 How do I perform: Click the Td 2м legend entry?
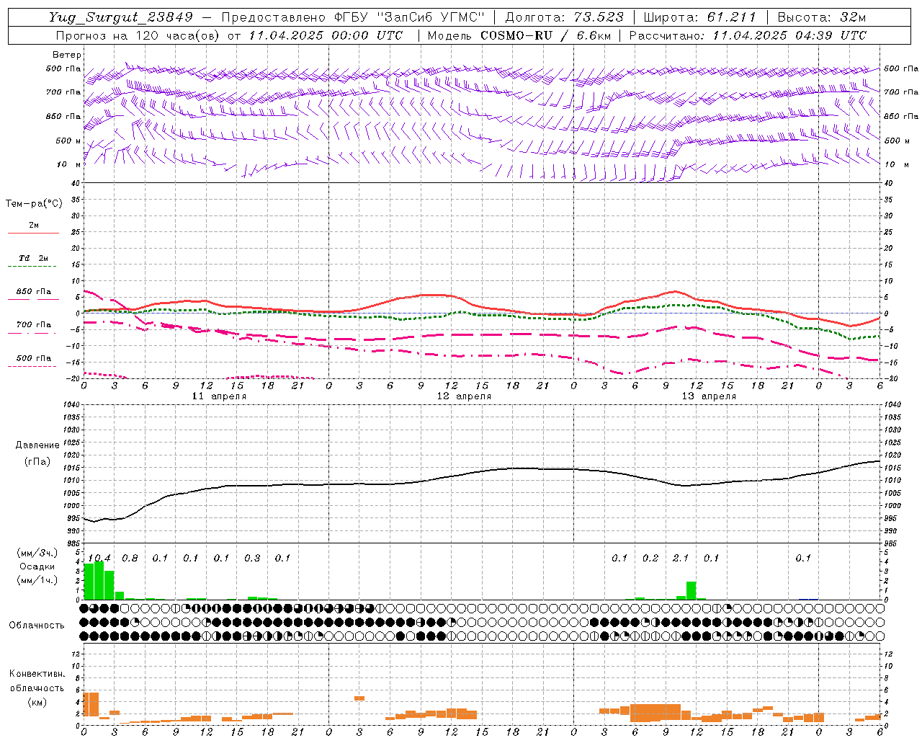(33, 258)
